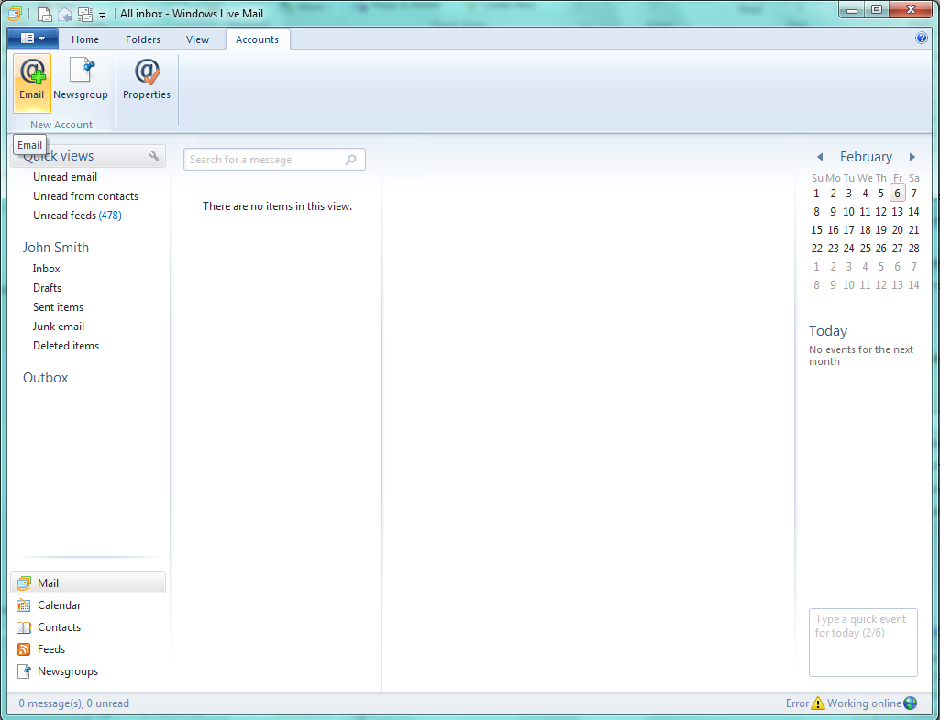Click the February month heading
Viewport: 940px width, 720px height.
[866, 157]
